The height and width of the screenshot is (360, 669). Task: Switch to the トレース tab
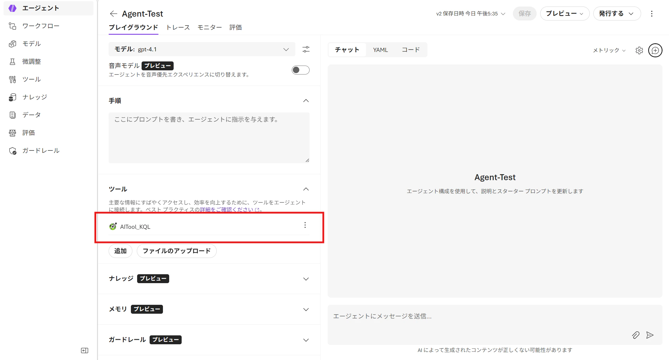178,27
